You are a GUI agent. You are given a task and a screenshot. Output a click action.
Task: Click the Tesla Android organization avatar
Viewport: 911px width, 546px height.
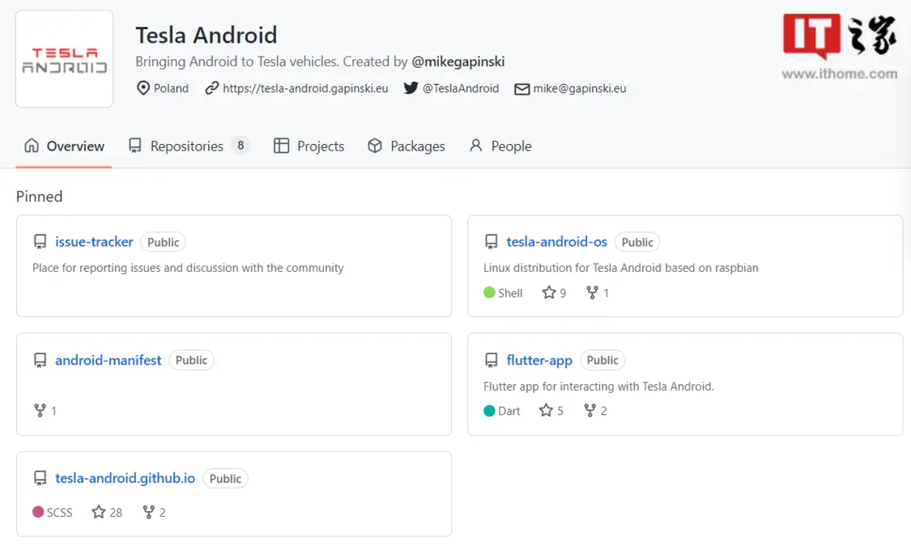click(65, 59)
